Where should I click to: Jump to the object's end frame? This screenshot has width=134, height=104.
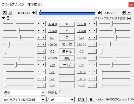click(99, 13)
